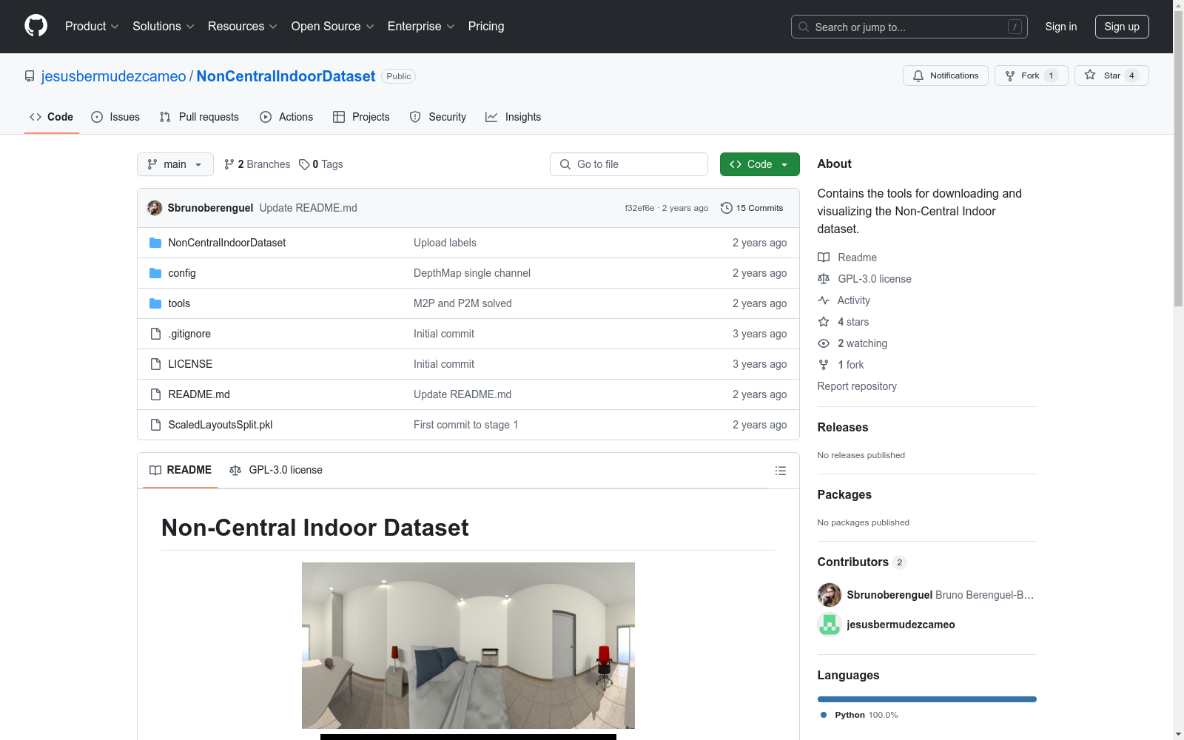Expand the green Code dropdown button
The image size is (1184, 740).
coord(759,164)
